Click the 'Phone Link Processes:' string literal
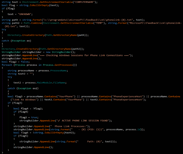Screen dimensions: 183x154 (69, 127)
